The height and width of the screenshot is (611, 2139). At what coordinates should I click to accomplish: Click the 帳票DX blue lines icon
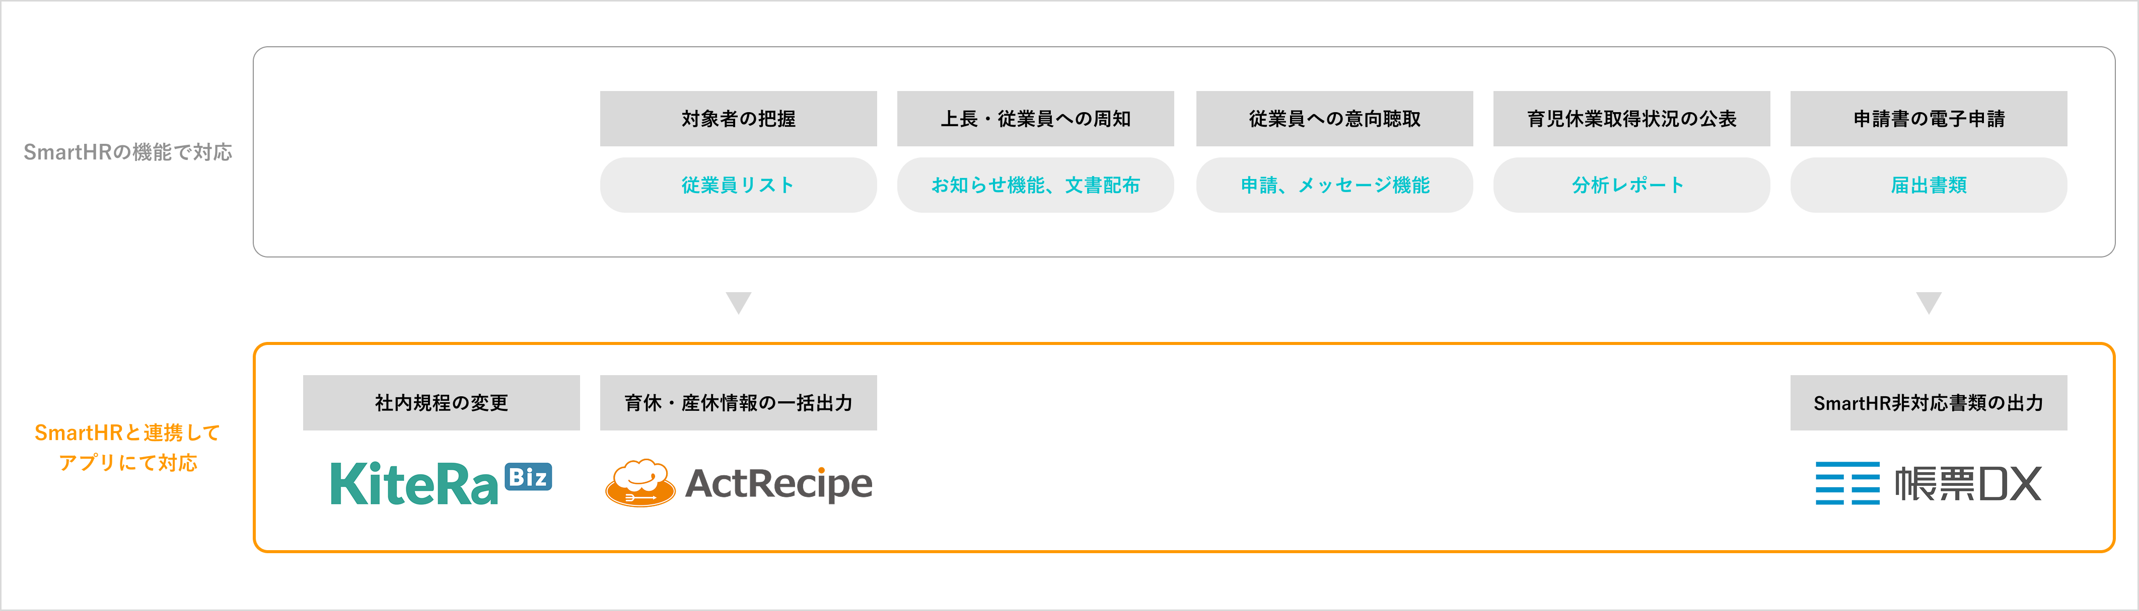coord(1847,483)
